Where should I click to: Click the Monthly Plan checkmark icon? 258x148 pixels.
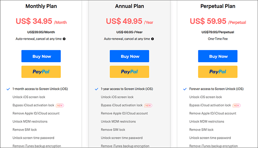[x=8, y=89]
